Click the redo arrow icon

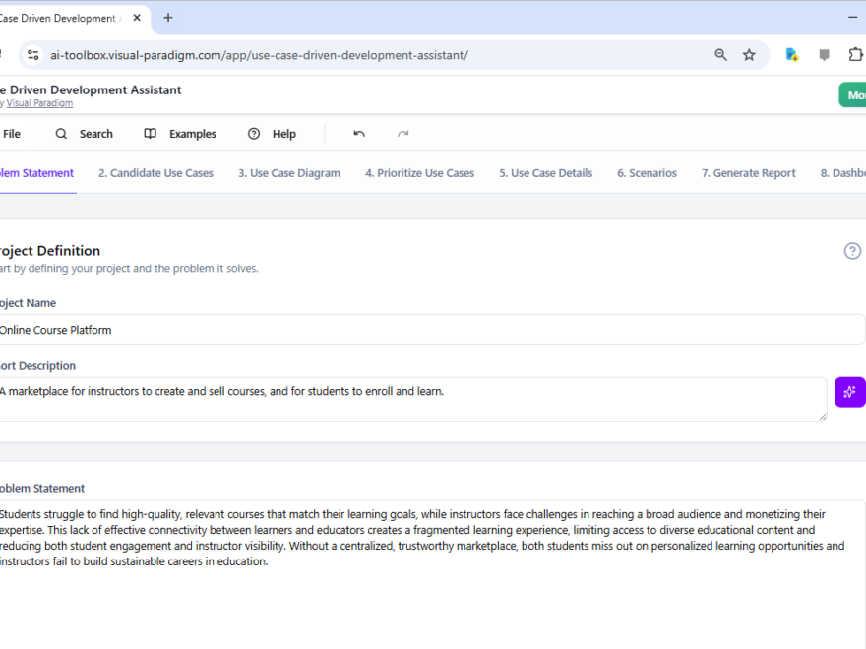pos(402,134)
